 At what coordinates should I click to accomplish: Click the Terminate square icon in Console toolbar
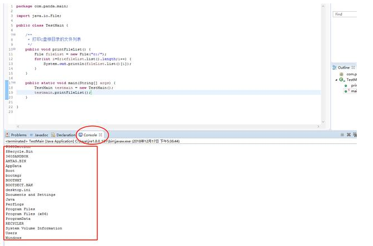click(x=342, y=135)
